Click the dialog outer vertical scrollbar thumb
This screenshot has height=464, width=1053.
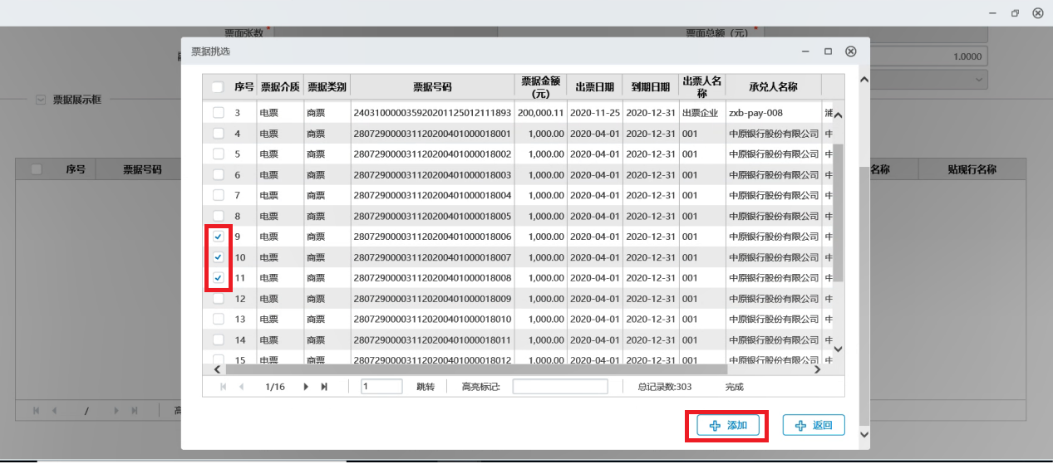coord(864,295)
